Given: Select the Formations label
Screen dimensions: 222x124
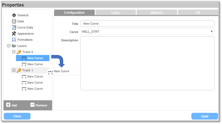Looking at the screenshot, I should coord(25,40).
